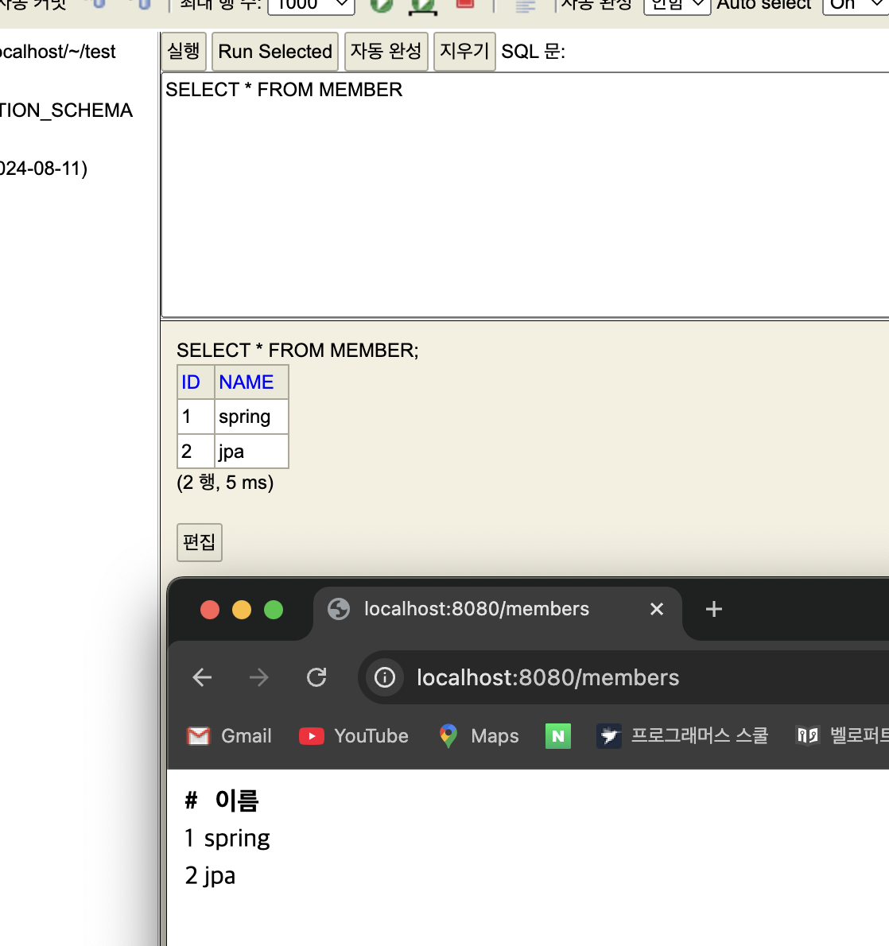Screen dimensions: 889x946
Task: Click 'jpa' in the members page list
Action: point(219,877)
